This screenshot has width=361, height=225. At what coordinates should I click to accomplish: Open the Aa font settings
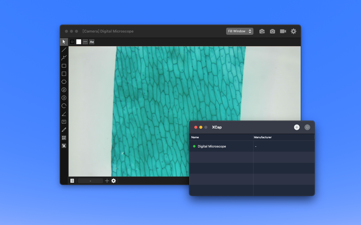(x=92, y=42)
